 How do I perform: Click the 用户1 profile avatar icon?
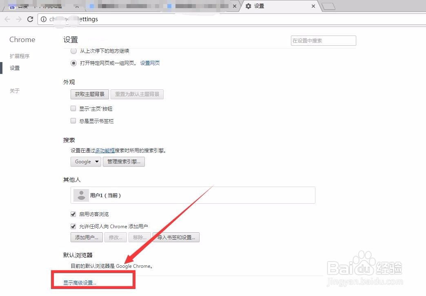tap(80, 195)
